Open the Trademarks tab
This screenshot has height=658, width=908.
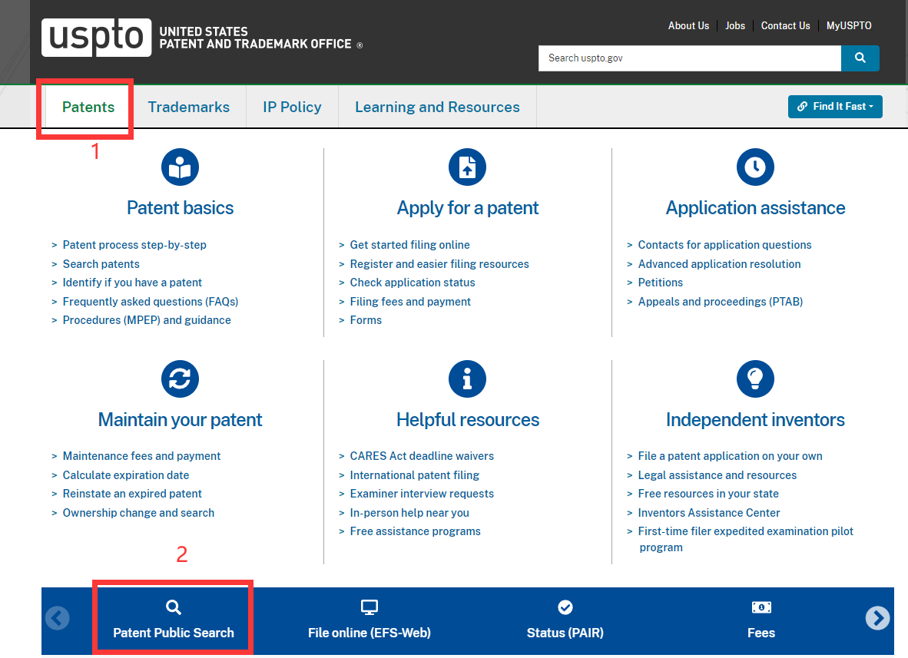(189, 107)
